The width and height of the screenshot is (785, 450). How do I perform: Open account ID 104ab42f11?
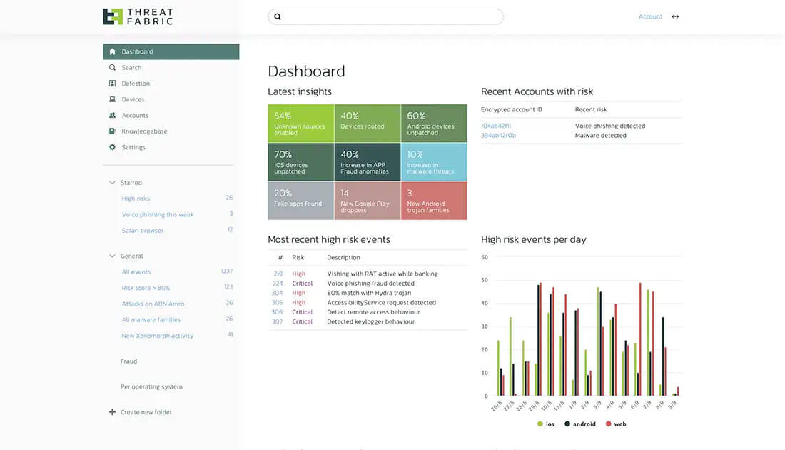(496, 126)
